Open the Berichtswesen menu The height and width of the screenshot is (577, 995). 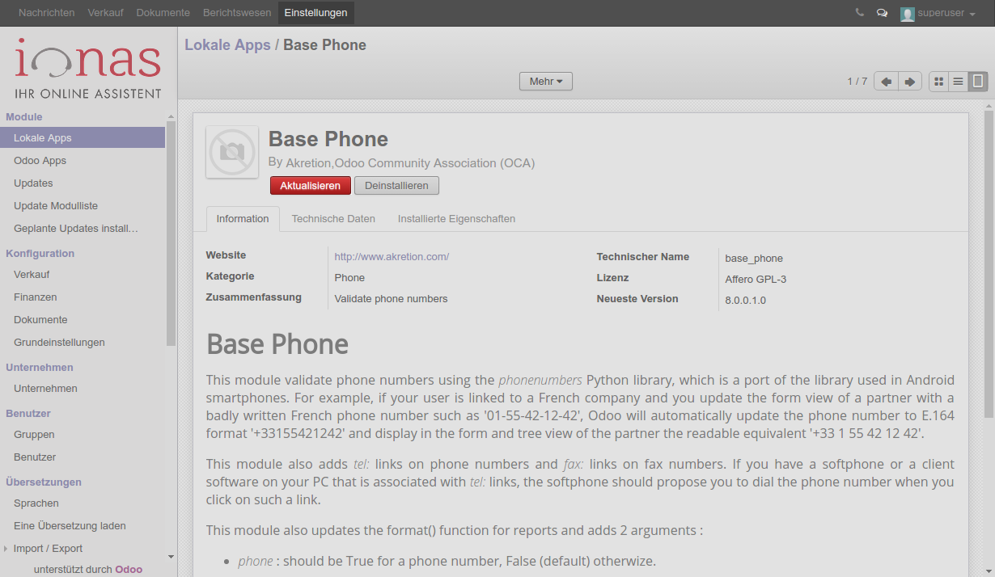pyautogui.click(x=237, y=13)
